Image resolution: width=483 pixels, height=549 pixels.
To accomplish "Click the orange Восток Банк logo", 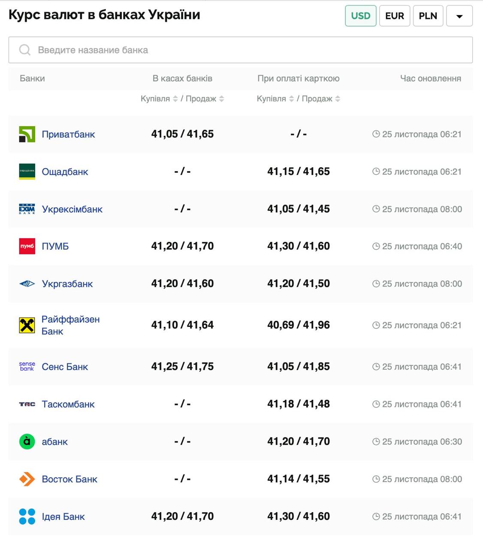I will (x=27, y=479).
